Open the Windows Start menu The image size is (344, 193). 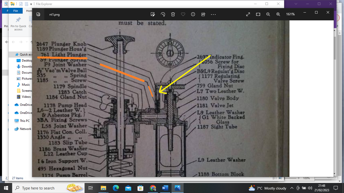pyautogui.click(x=6, y=188)
